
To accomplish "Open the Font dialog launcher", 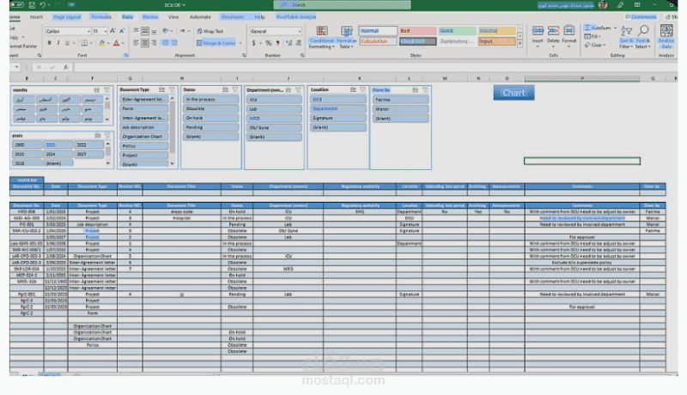I will (x=125, y=56).
